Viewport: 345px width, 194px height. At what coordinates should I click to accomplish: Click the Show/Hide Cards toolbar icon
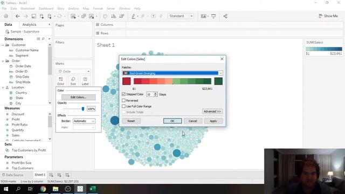[204, 16]
